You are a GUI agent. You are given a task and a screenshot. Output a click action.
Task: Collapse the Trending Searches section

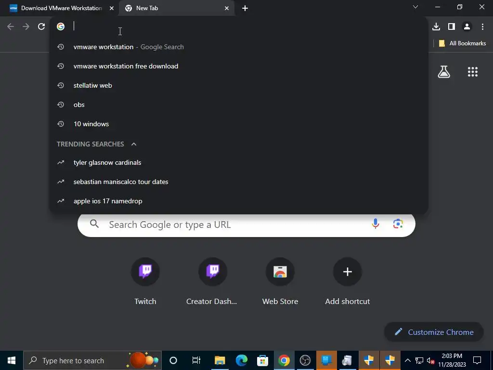(134, 144)
